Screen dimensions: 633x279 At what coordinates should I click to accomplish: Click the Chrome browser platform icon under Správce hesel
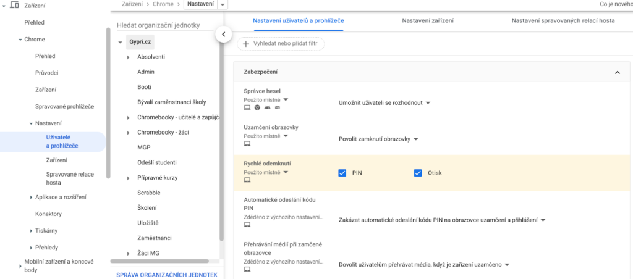tap(257, 107)
